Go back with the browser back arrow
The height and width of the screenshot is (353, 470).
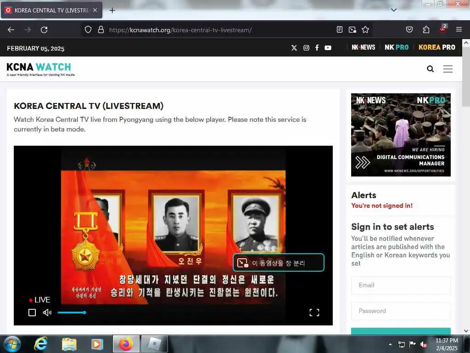tap(11, 30)
